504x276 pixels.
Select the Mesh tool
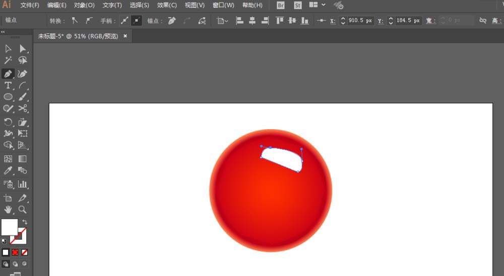[x=8, y=158]
